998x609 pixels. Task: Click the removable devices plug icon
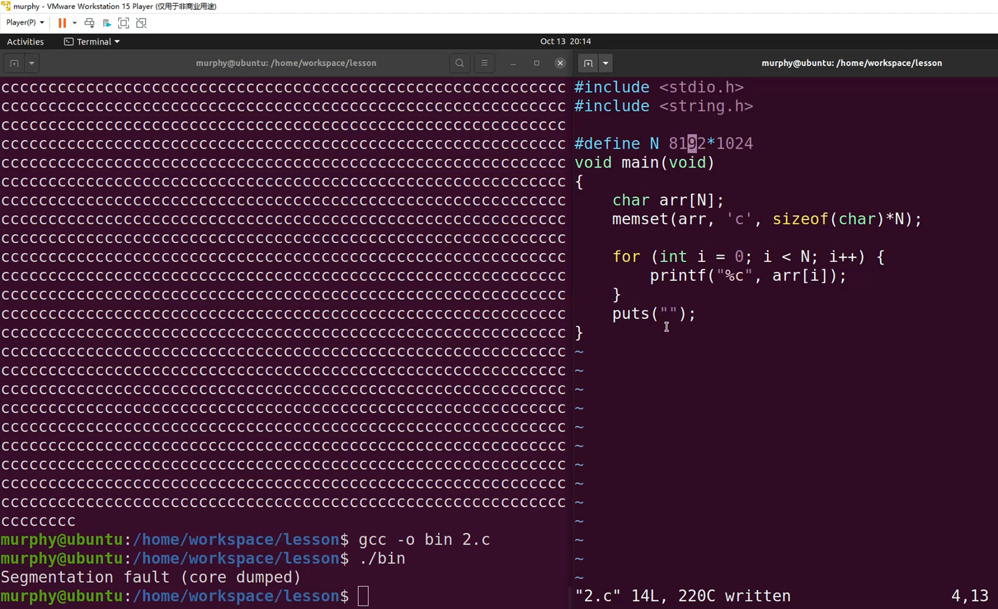point(107,23)
